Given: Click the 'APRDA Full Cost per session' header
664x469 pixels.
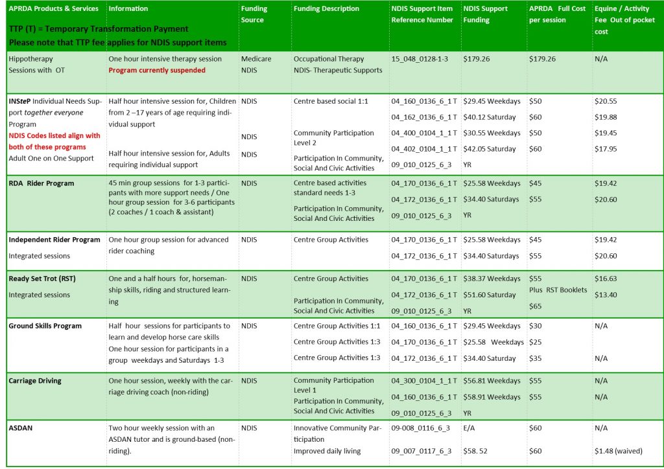Looking at the screenshot, I should [556, 14].
